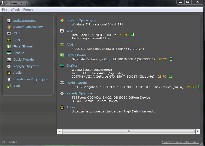This screenshot has height=146, width=205.
Task: Click the RAM module icon in sidebar
Action: point(9,40)
